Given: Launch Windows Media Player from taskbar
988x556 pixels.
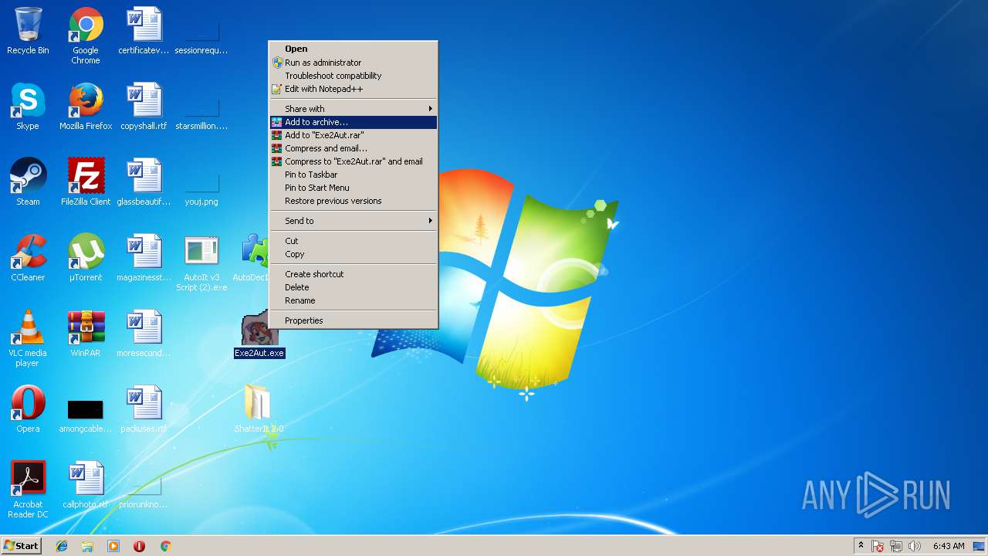Looking at the screenshot, I should 113,546.
